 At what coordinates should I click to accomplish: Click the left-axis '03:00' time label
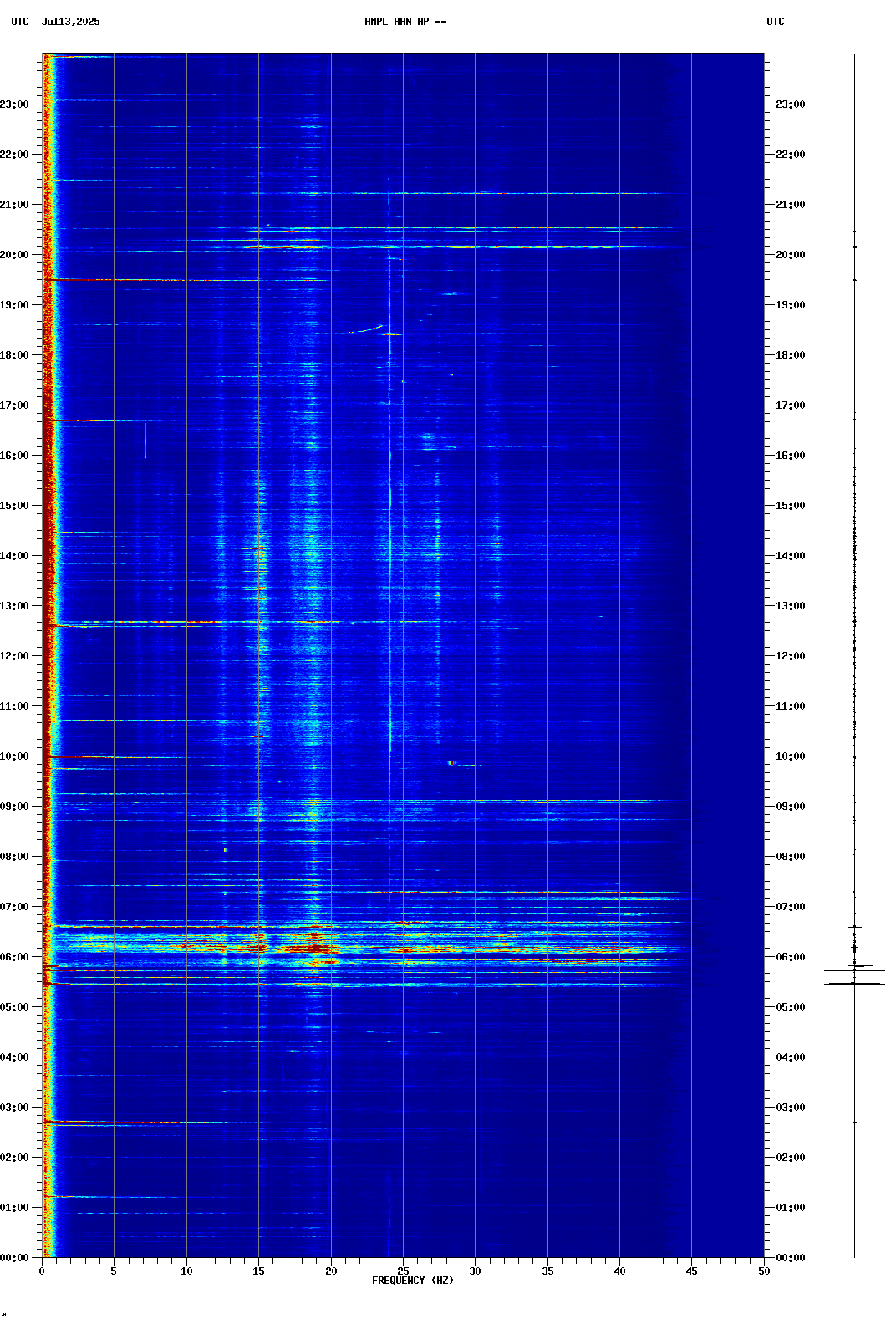click(14, 1108)
